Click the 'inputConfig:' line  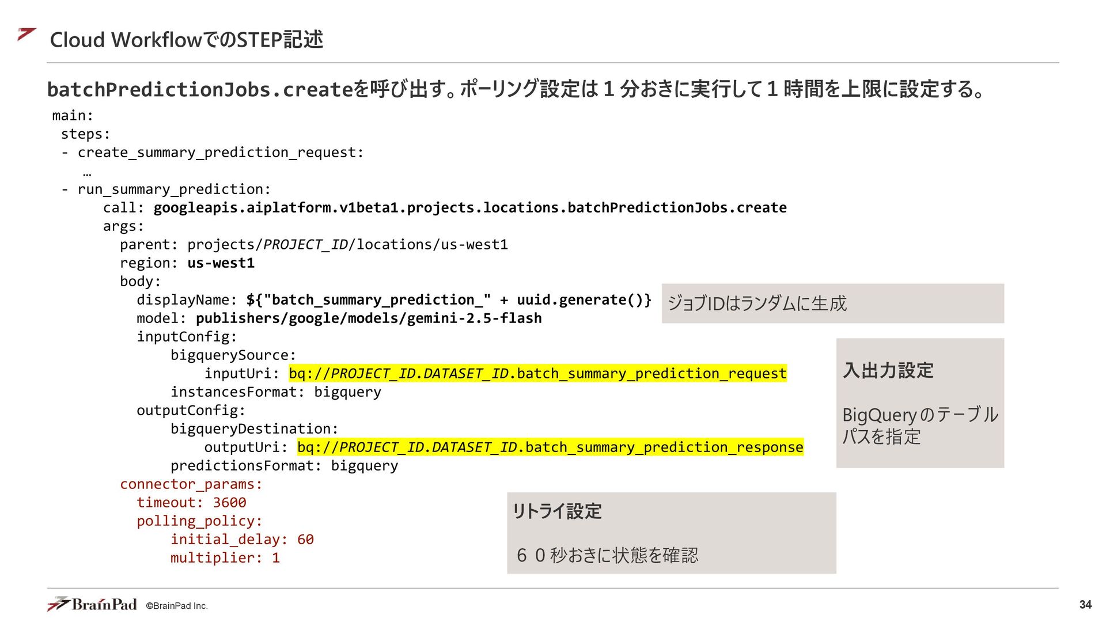click(x=187, y=337)
